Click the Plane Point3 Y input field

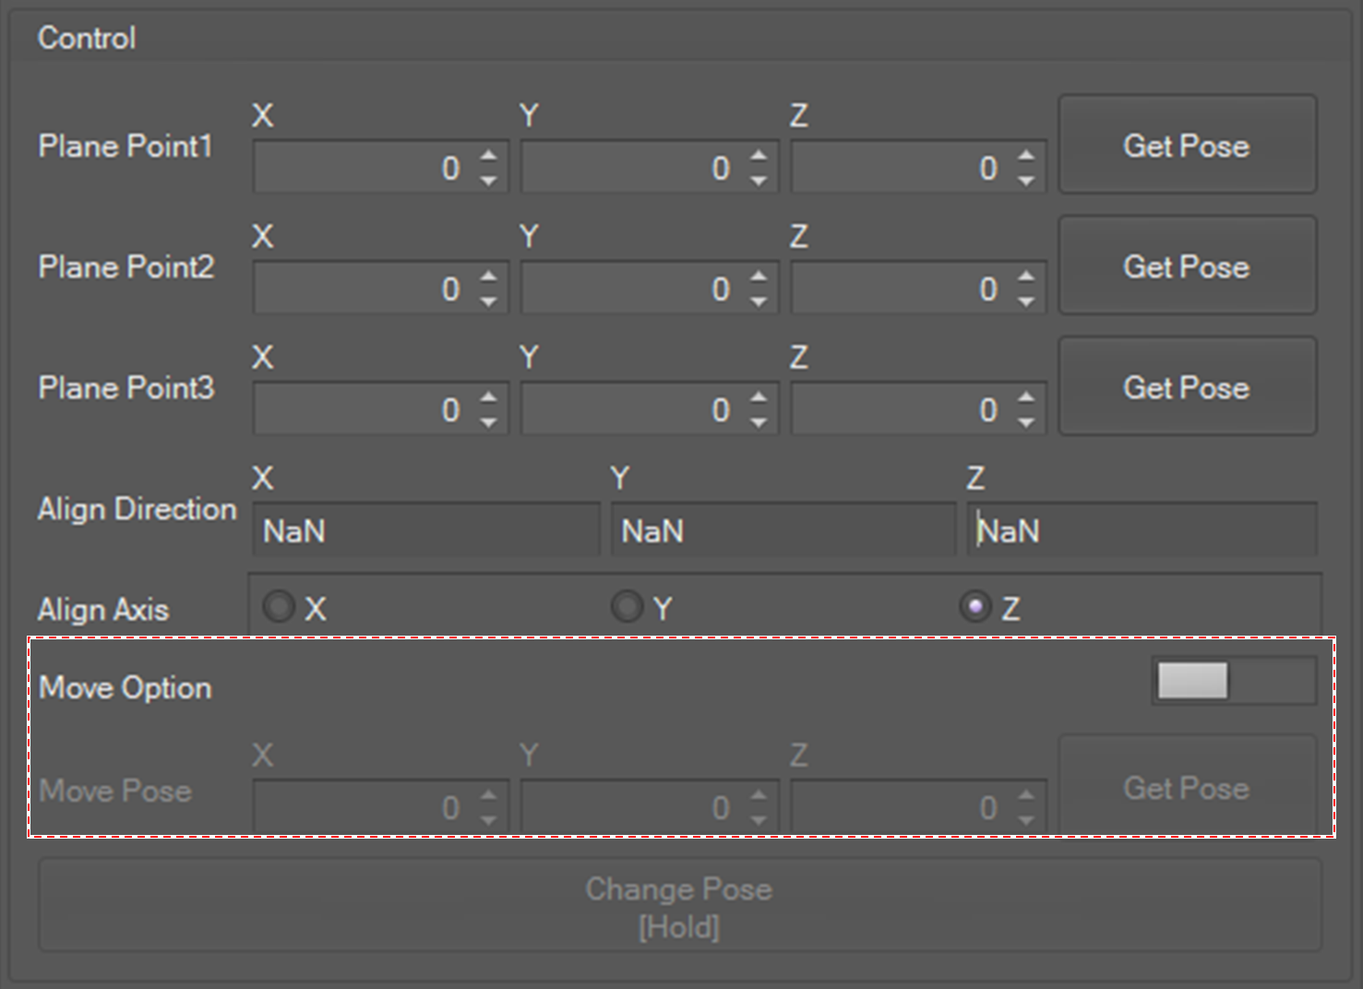click(631, 410)
